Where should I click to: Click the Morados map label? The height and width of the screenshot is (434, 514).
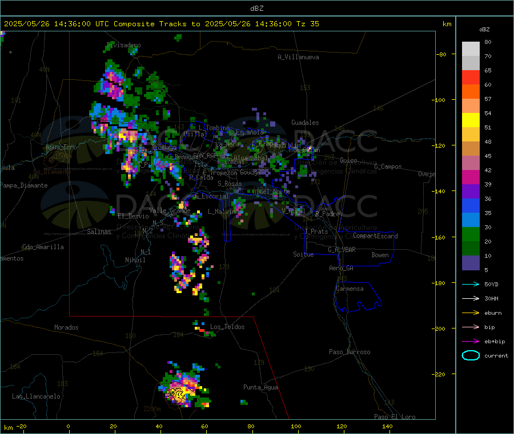click(x=66, y=327)
